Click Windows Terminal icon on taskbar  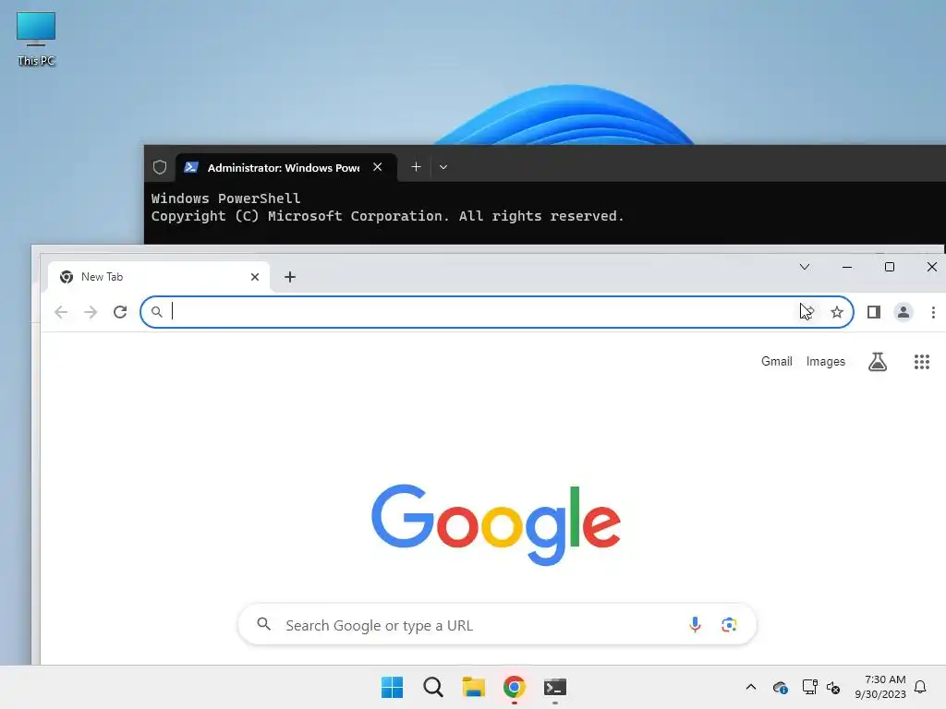point(555,687)
